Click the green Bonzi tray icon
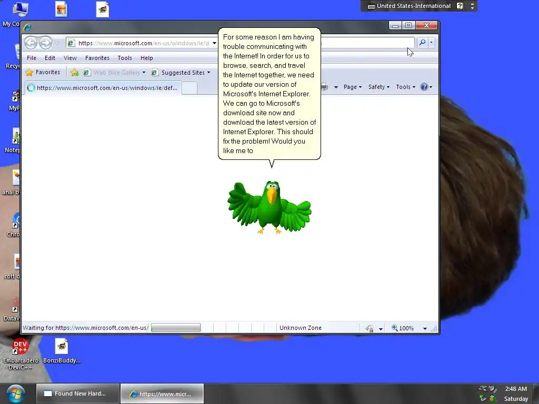 click(x=493, y=399)
